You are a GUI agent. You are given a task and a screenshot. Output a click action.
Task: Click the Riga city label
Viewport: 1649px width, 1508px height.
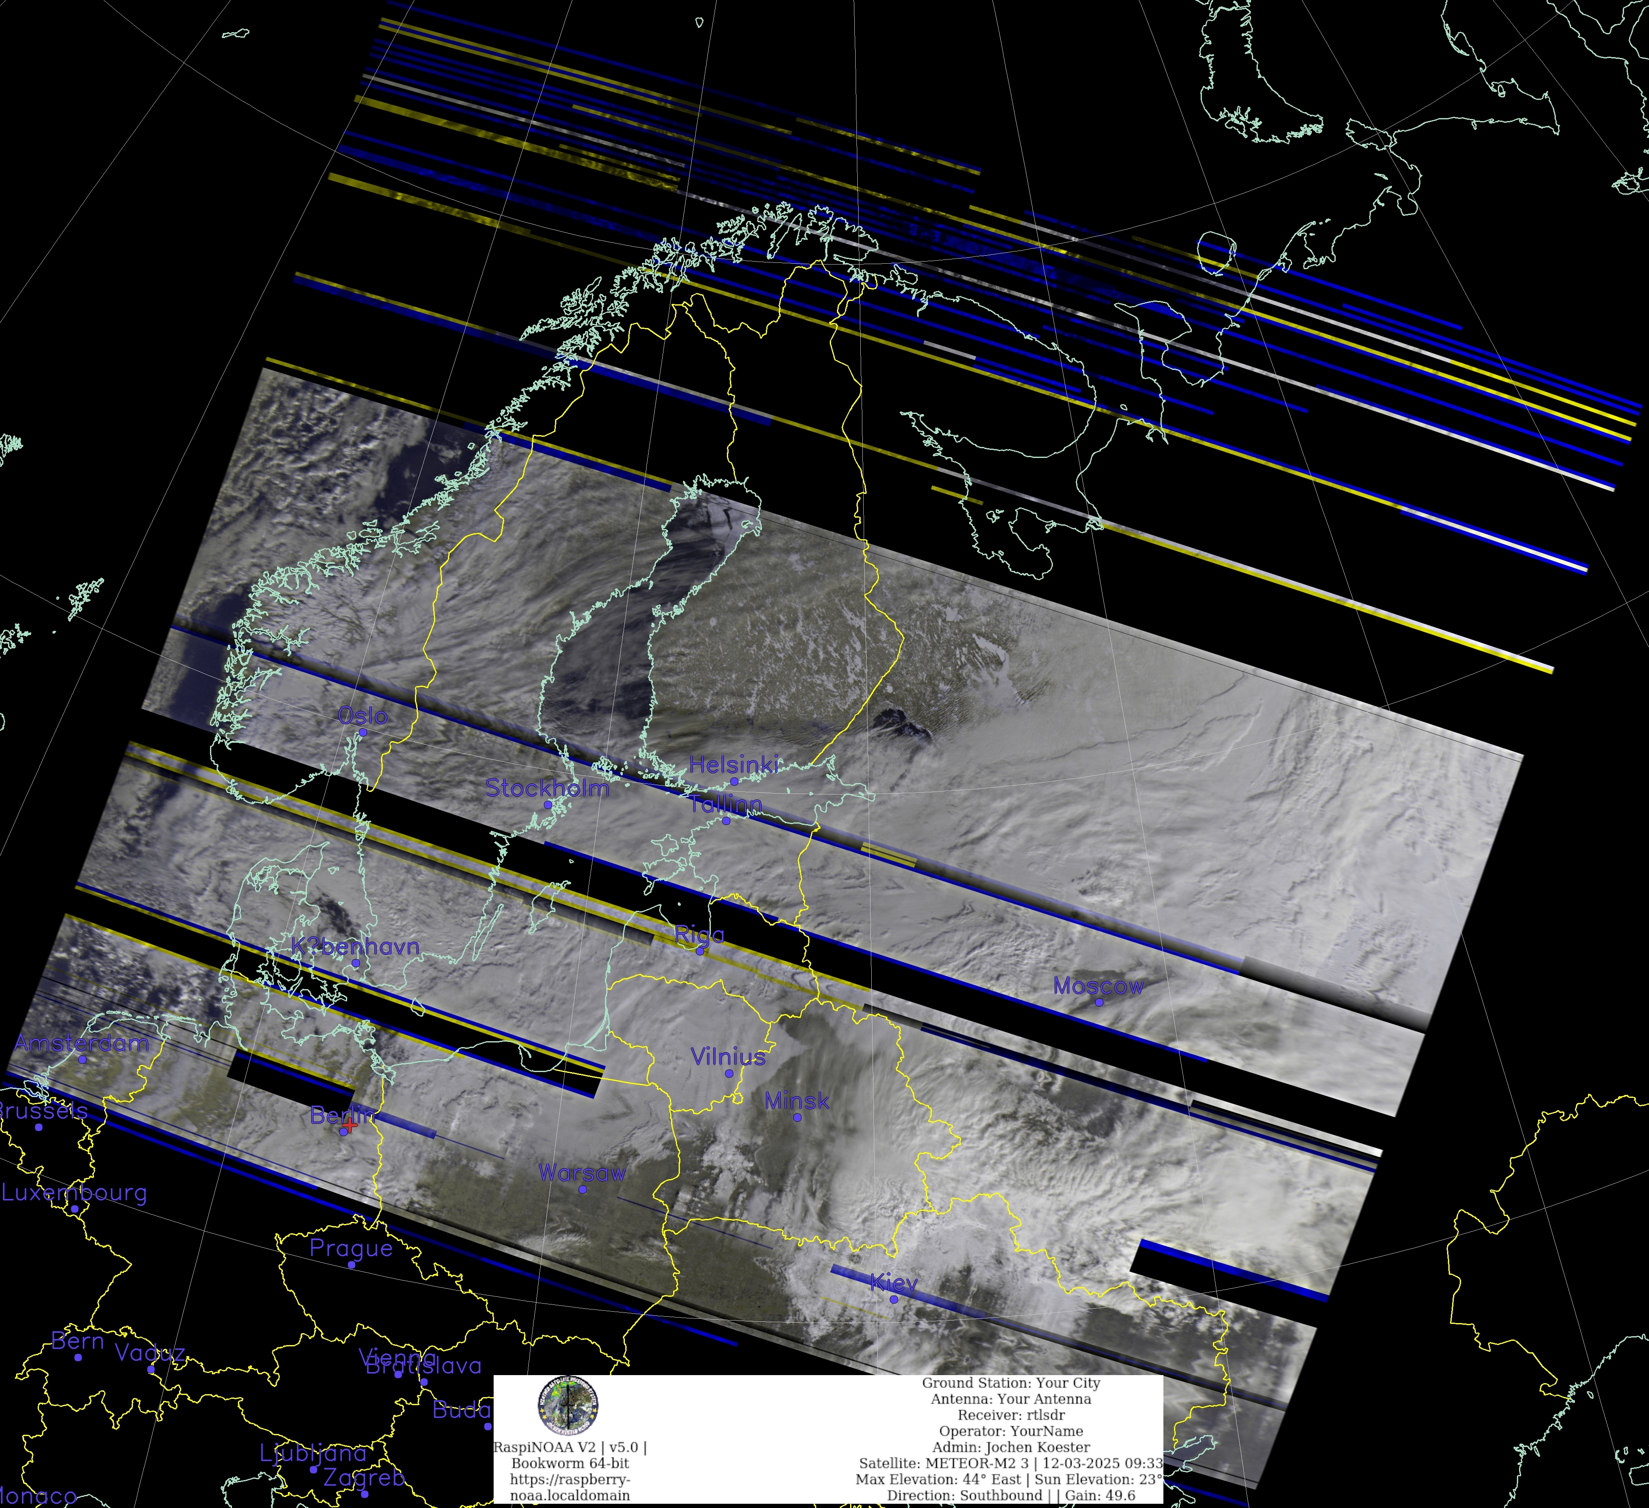coord(699,935)
